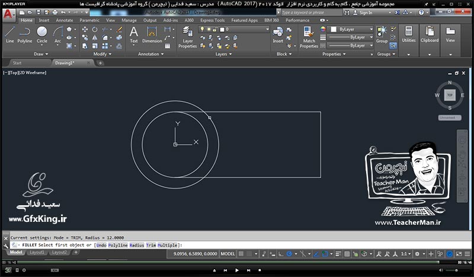The height and width of the screenshot is (277, 474).
Task: Toggle the layer on/off lightbulb
Action: [x=202, y=30]
